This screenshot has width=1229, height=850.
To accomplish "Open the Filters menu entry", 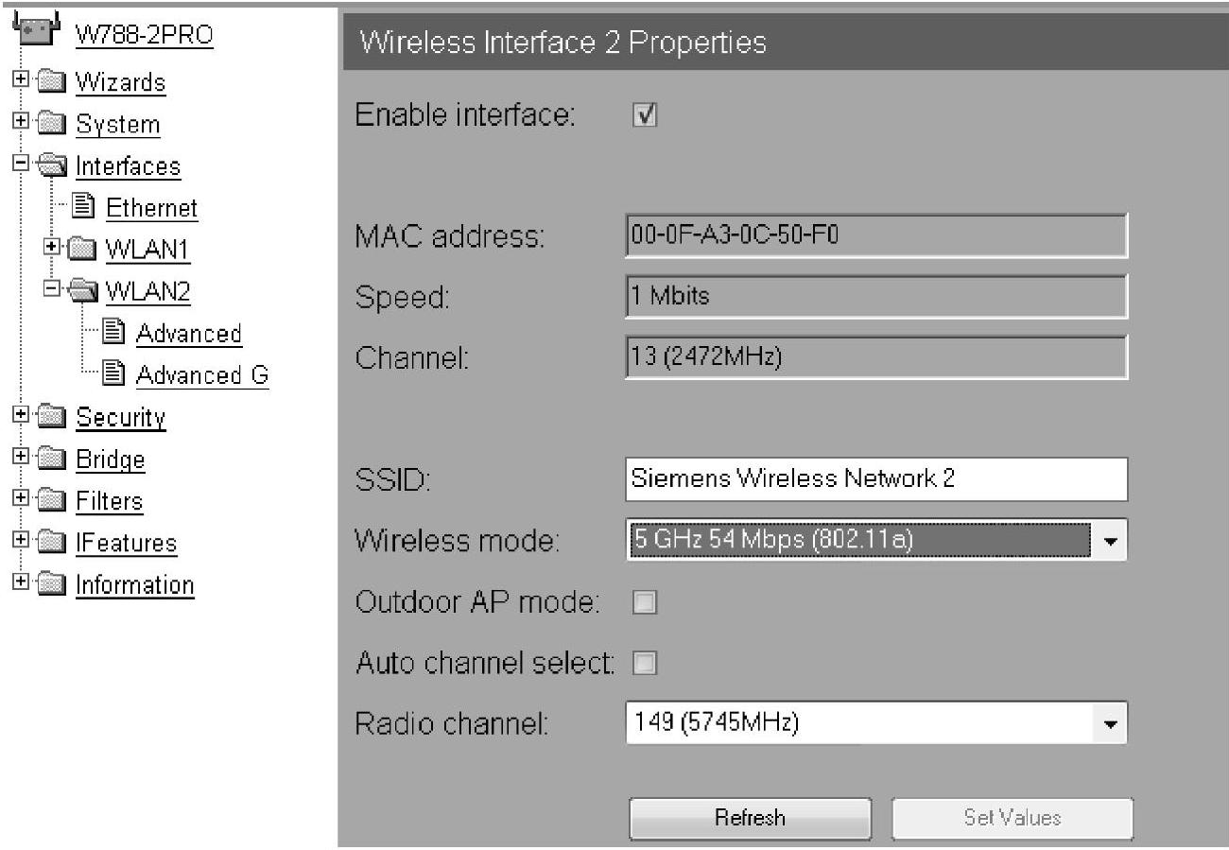I will (110, 501).
